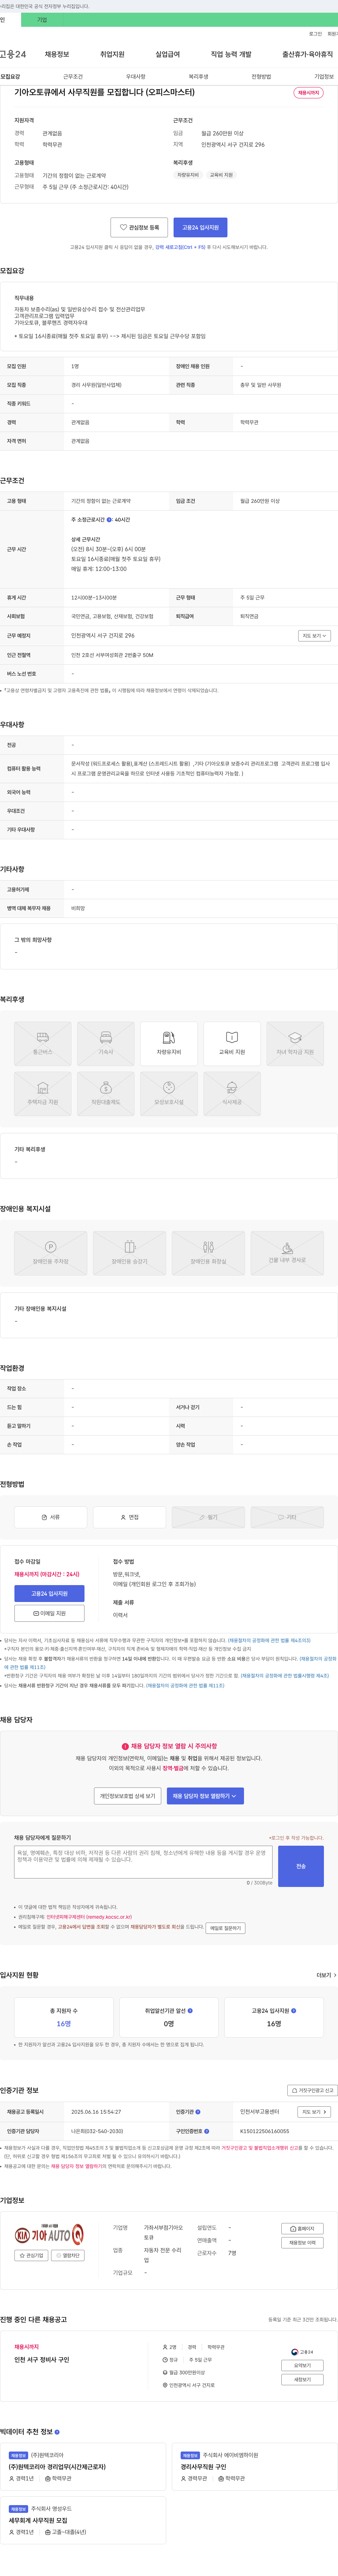Expand 채용 담당자 정보 열람하기 dropdown
The height and width of the screenshot is (2576, 338).
tap(205, 1796)
